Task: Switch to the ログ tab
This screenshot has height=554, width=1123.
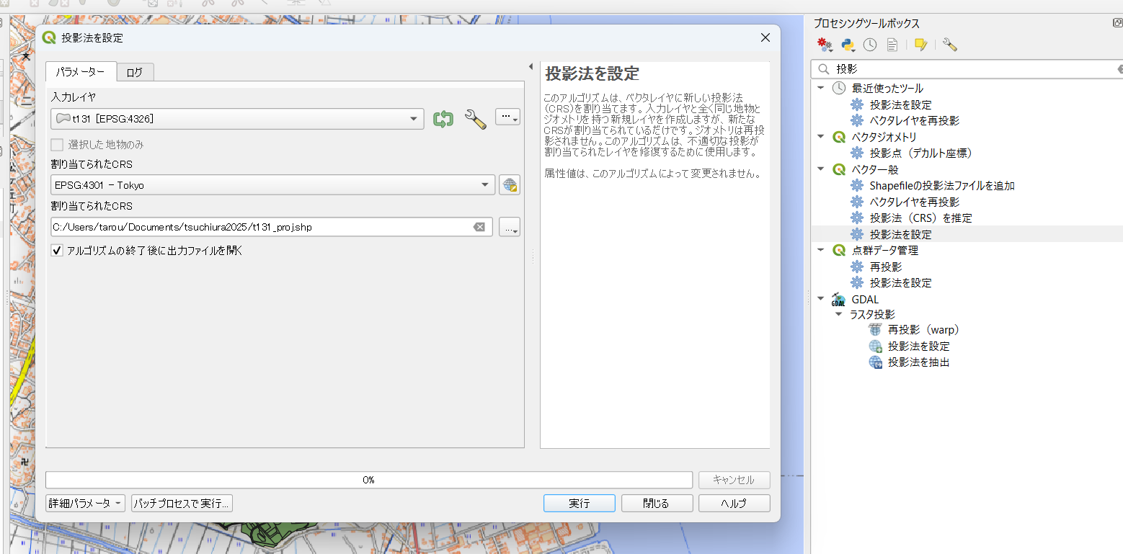Action: point(135,73)
